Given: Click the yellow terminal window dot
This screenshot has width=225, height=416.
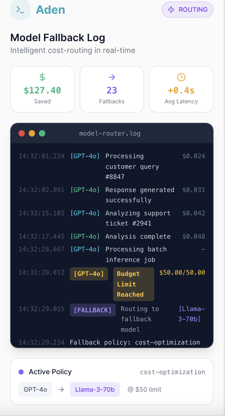Looking at the screenshot, I should tap(32, 133).
